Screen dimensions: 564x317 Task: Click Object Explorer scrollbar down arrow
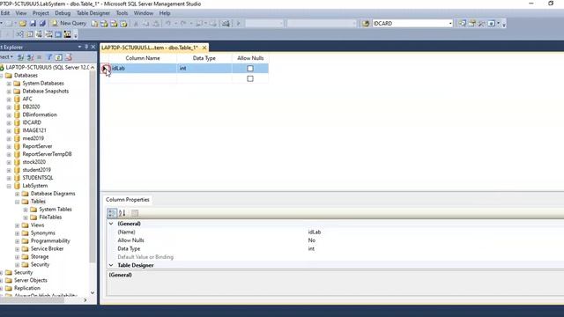(x=93, y=293)
